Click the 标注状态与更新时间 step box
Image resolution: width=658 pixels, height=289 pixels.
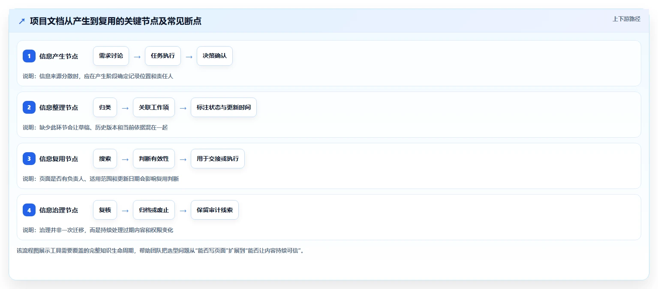(x=224, y=107)
